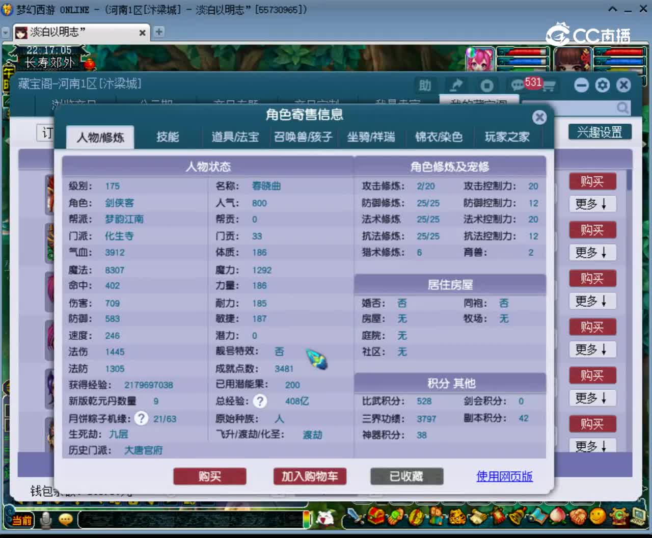Click the white rabbit emoticon icon
This screenshot has width=652, height=538.
click(325, 518)
